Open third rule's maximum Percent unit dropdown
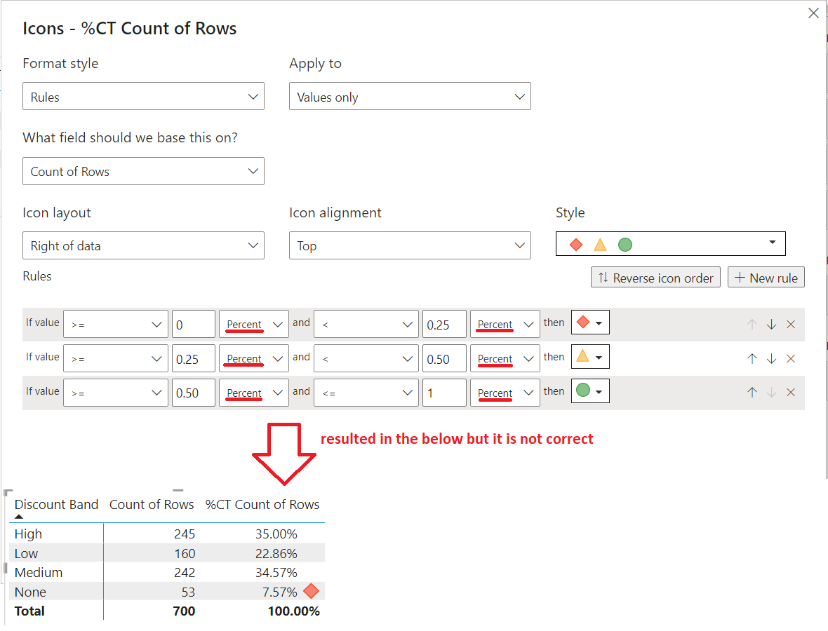The height and width of the screenshot is (631, 828). (505, 393)
